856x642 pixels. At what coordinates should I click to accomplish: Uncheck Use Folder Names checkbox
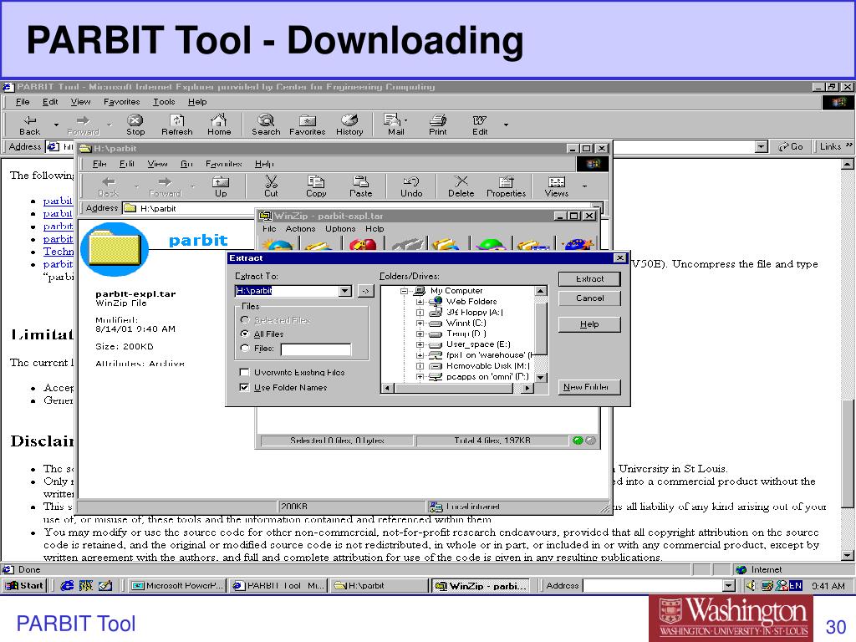point(244,387)
